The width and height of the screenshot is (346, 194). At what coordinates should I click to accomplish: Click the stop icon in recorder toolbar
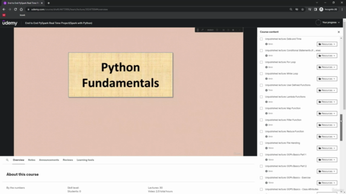[x=233, y=30]
